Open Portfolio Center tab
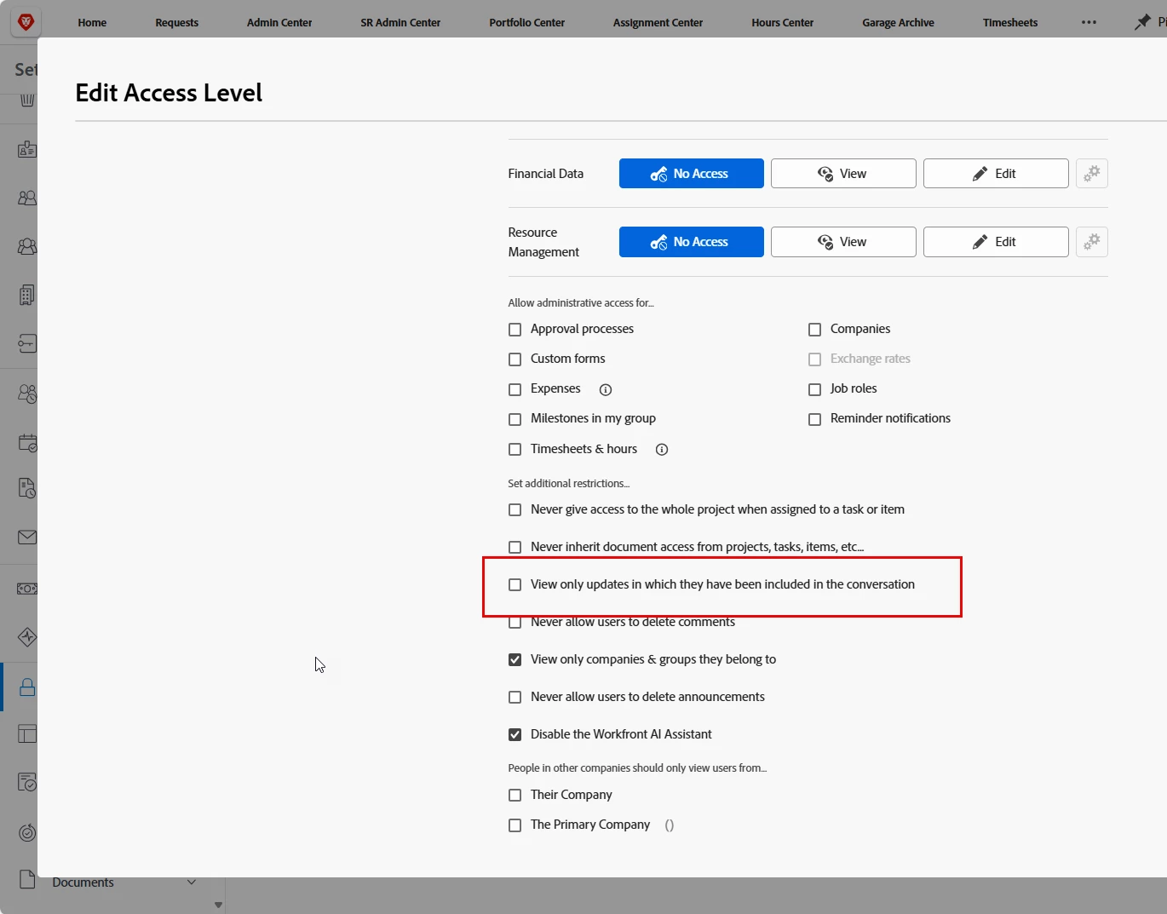The image size is (1167, 914). click(527, 23)
